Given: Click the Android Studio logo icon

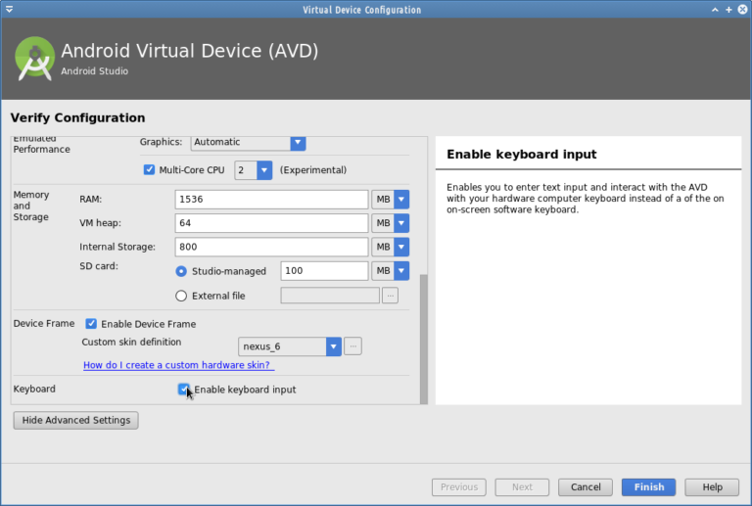Looking at the screenshot, I should point(34,58).
